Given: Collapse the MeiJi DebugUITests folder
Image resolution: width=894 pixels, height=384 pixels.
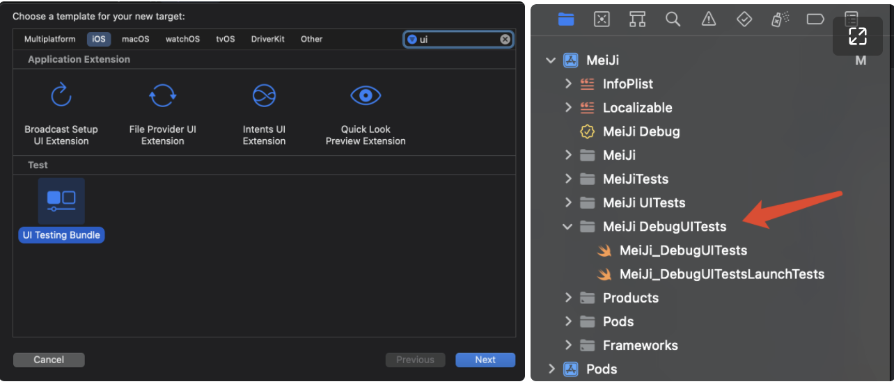Looking at the screenshot, I should [568, 227].
